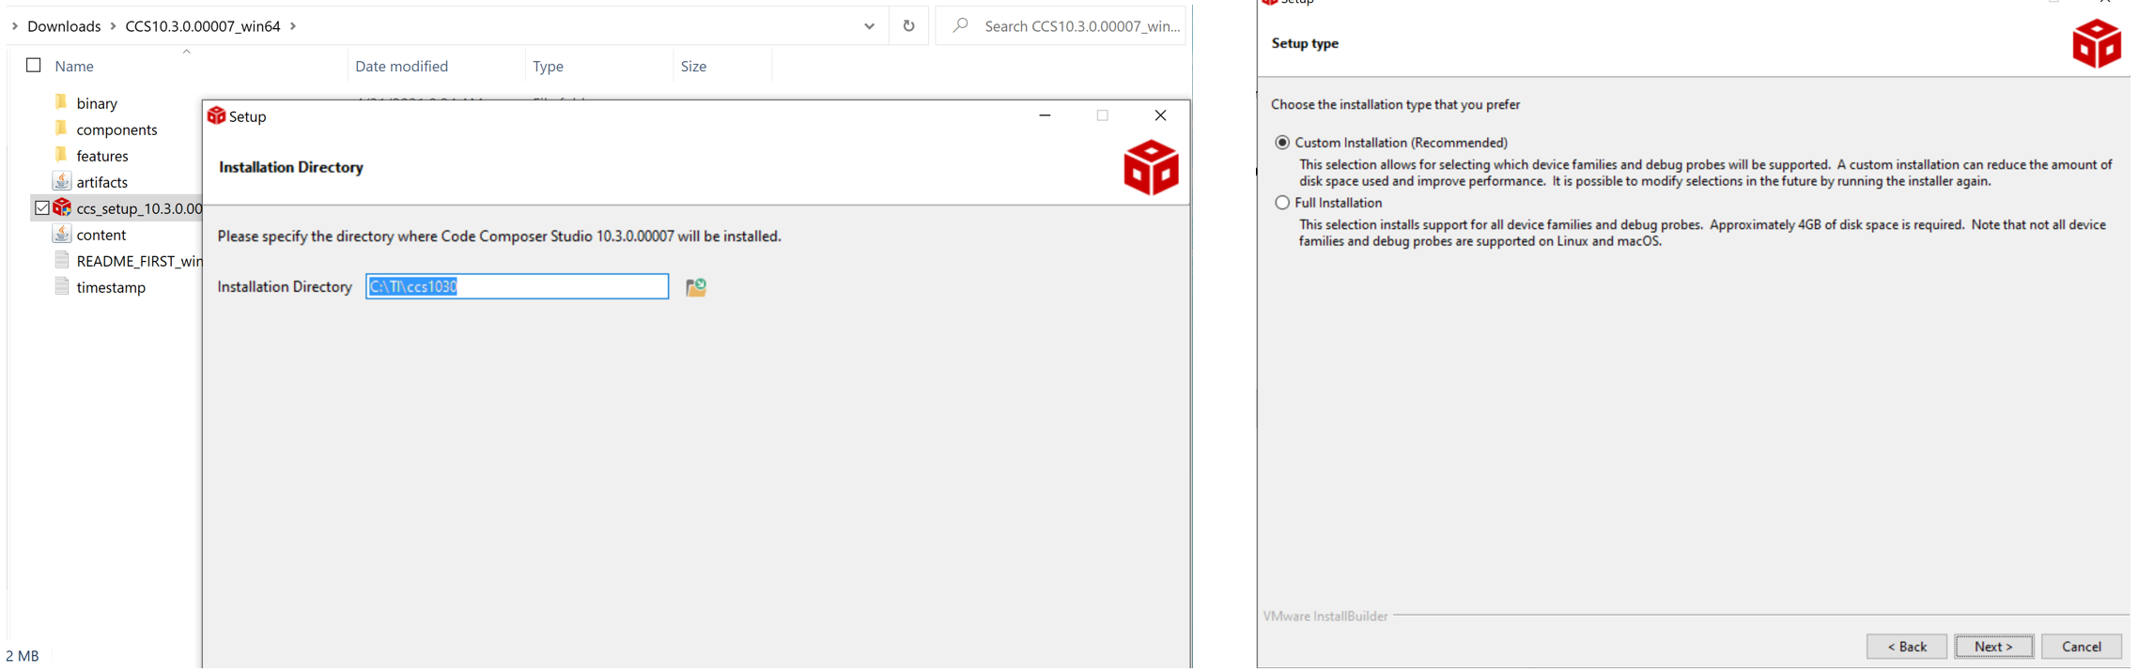Click the components folder icon
The width and height of the screenshot is (2138, 672).
point(61,128)
